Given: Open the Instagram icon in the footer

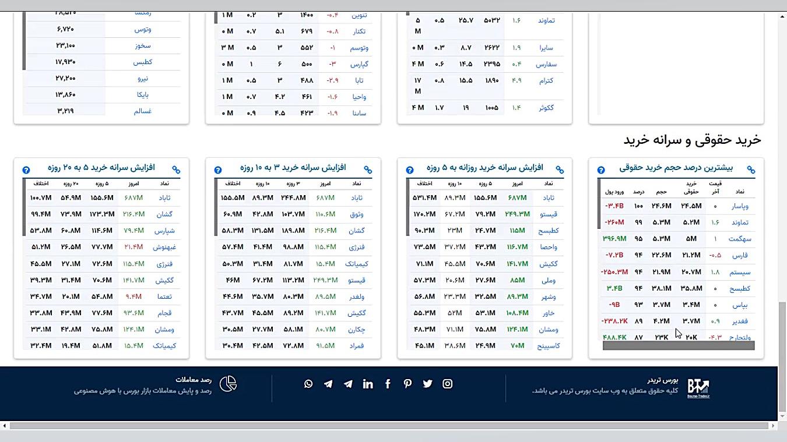Looking at the screenshot, I should point(447,384).
